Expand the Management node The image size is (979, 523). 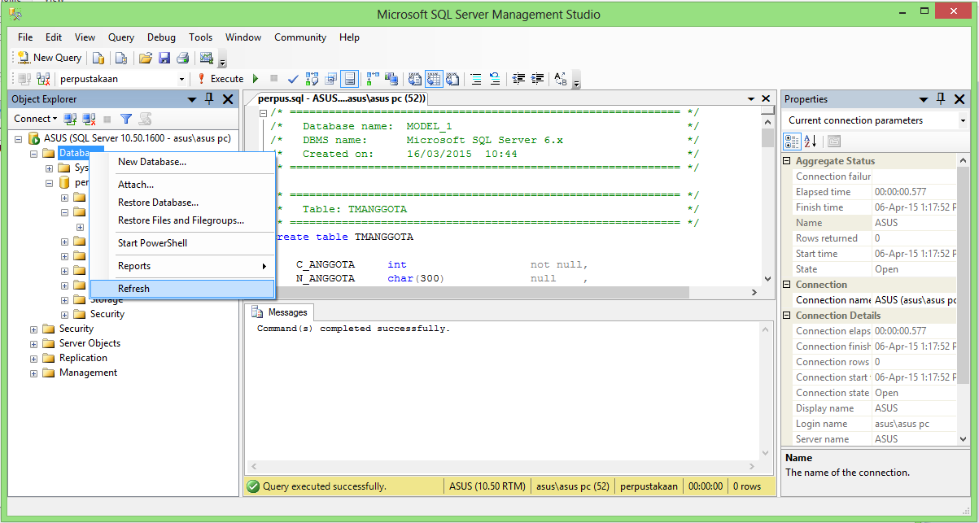pyautogui.click(x=33, y=373)
